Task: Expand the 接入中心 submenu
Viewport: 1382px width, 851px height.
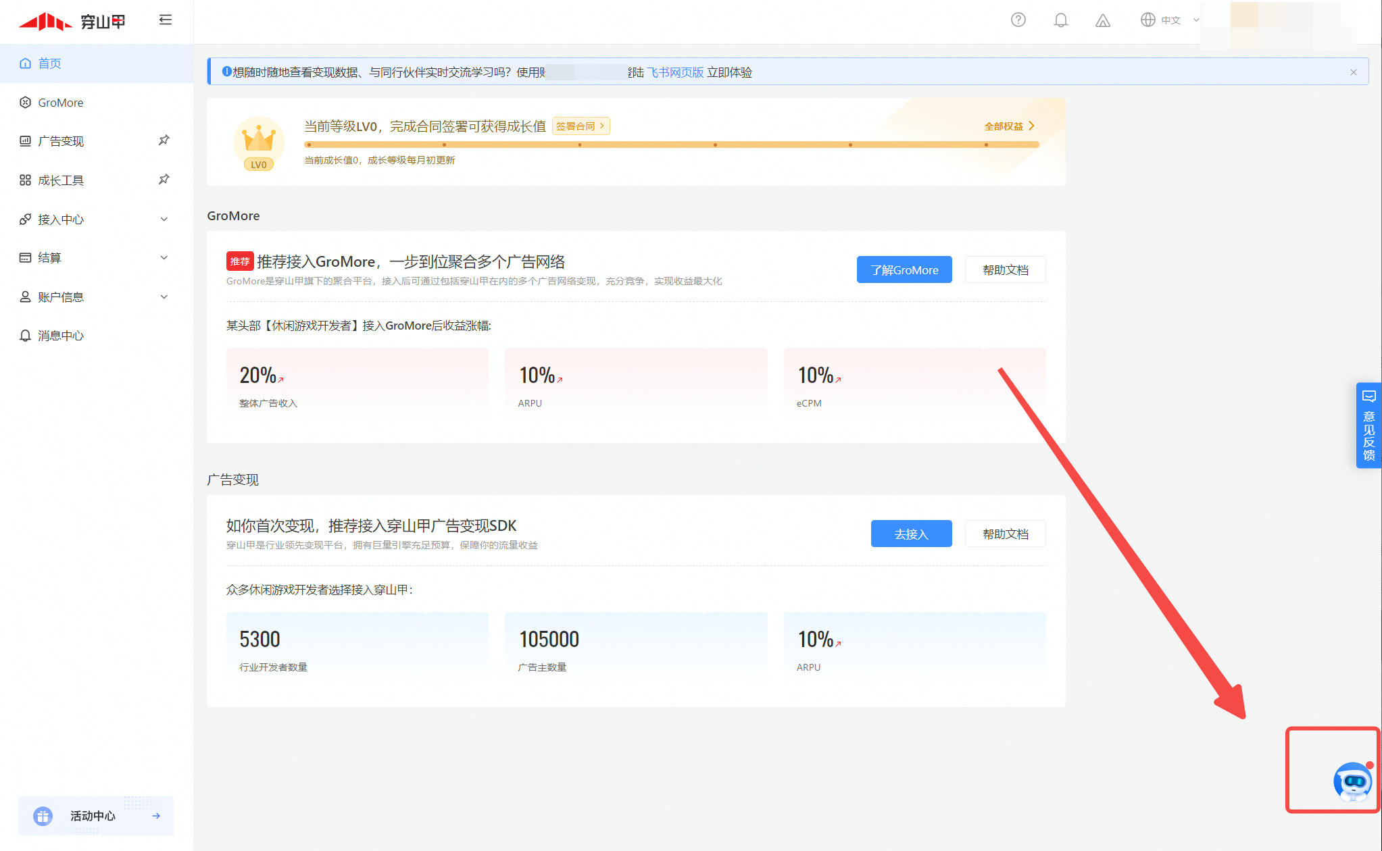Action: point(97,220)
